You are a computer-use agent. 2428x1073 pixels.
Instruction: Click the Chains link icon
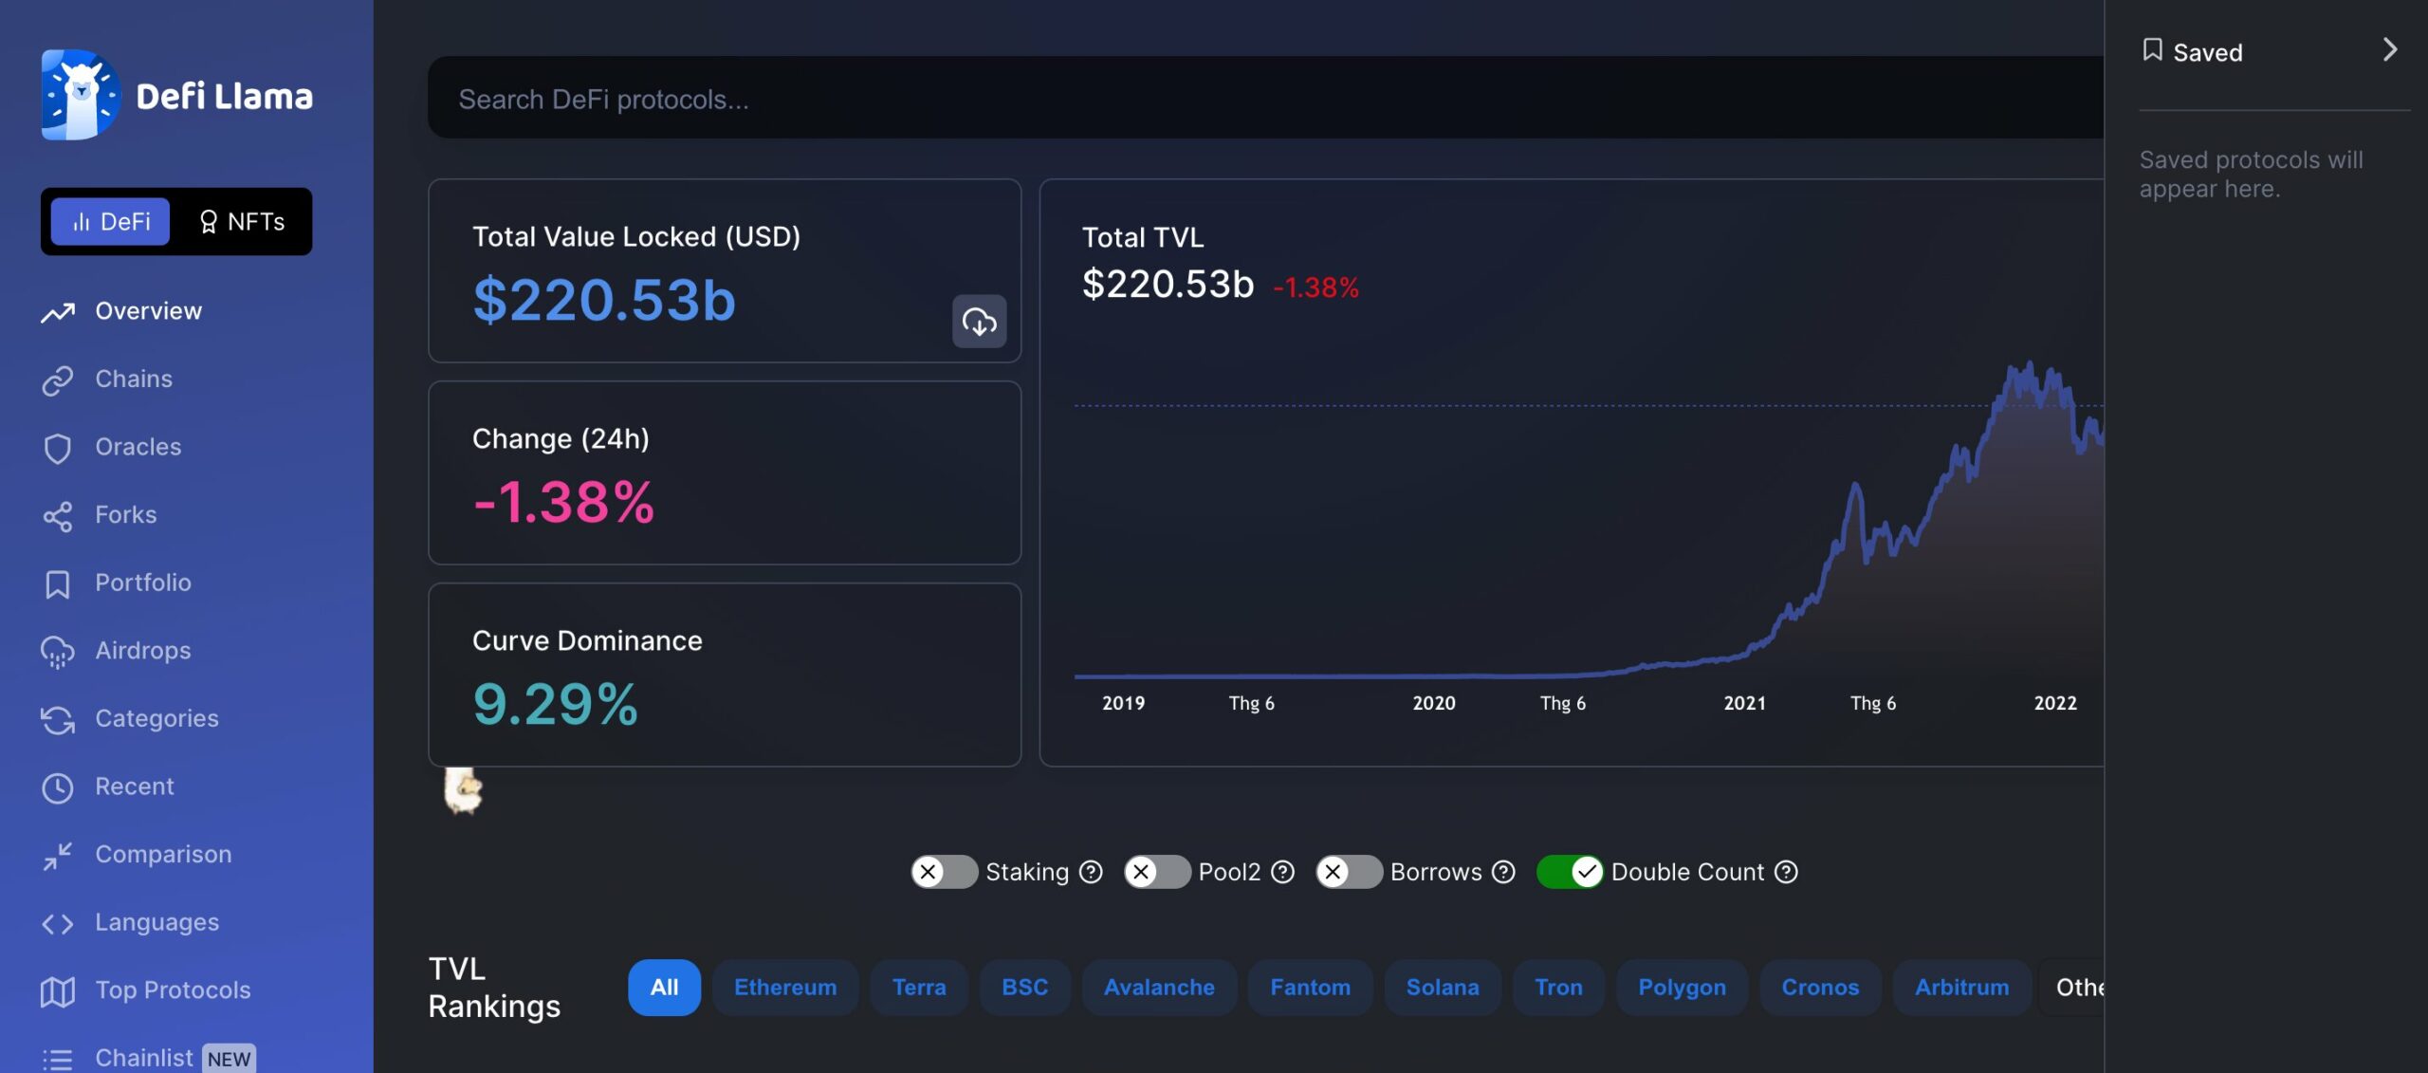click(58, 379)
